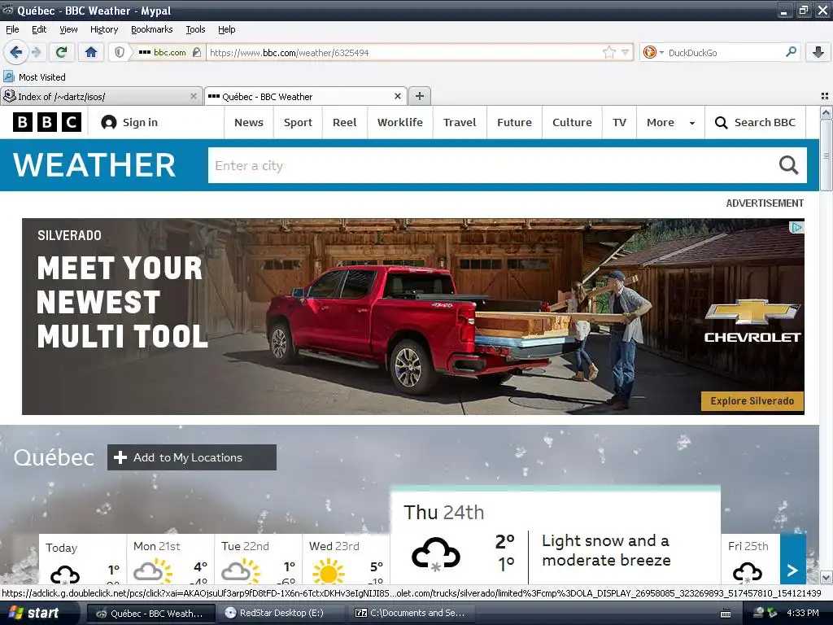Open the URL history dropdown arrow
The width and height of the screenshot is (833, 625).
[x=626, y=52]
